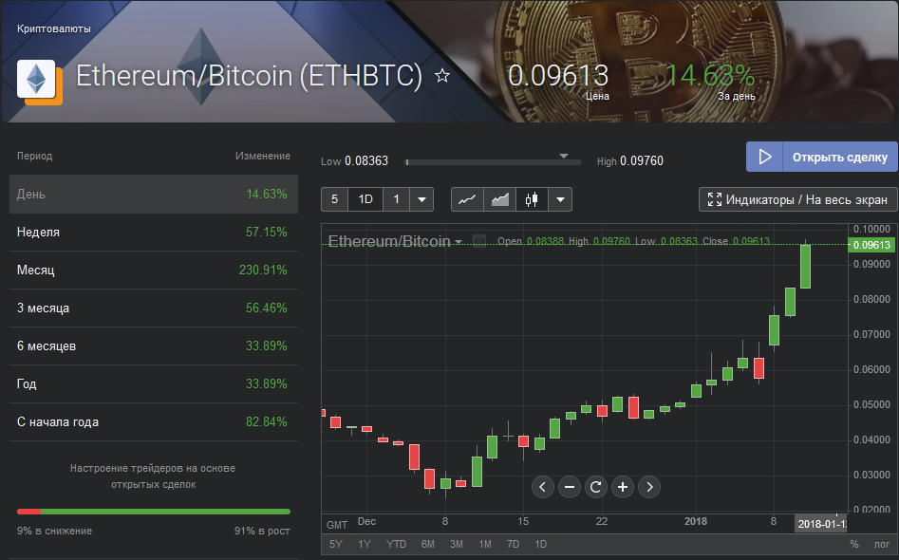Viewport: 899px width, 560px height.
Task: Click the chart zoom out minus icon
Action: pyautogui.click(x=570, y=487)
